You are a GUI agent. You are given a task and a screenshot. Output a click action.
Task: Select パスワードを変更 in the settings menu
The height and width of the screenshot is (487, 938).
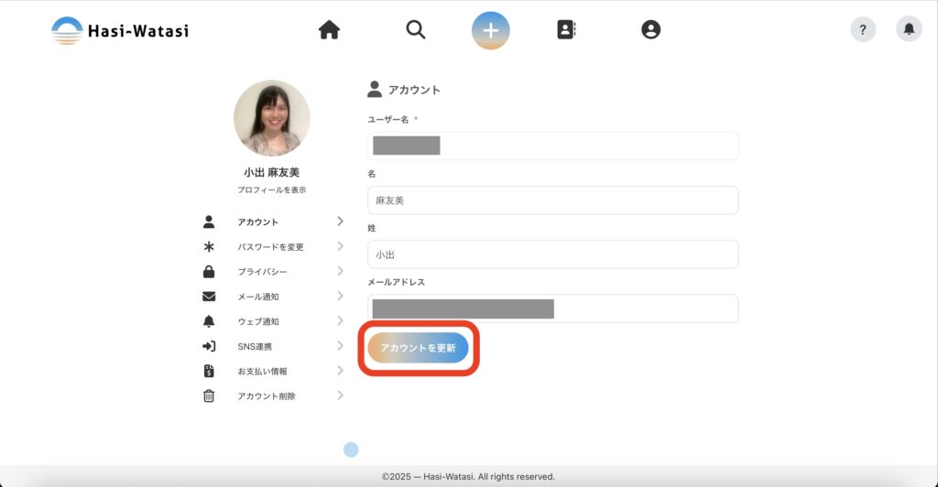coord(270,247)
